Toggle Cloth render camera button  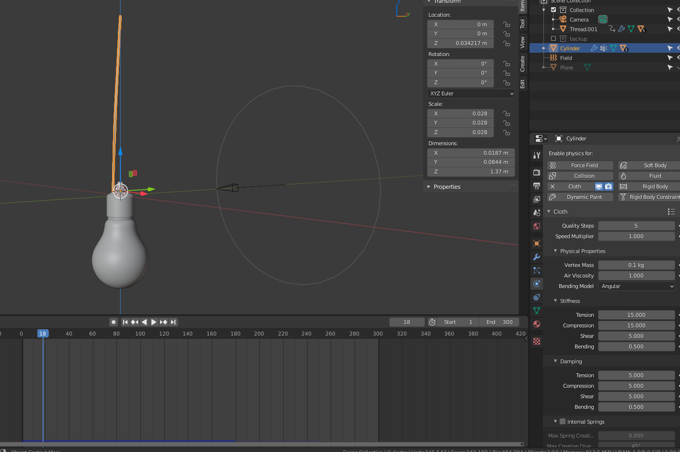point(609,186)
